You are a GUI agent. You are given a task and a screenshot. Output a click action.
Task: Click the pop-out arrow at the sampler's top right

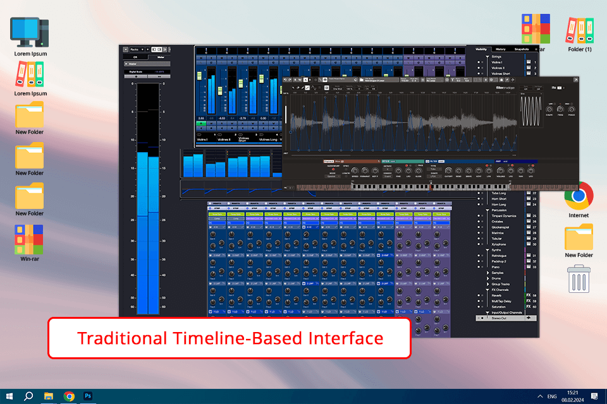click(575, 80)
